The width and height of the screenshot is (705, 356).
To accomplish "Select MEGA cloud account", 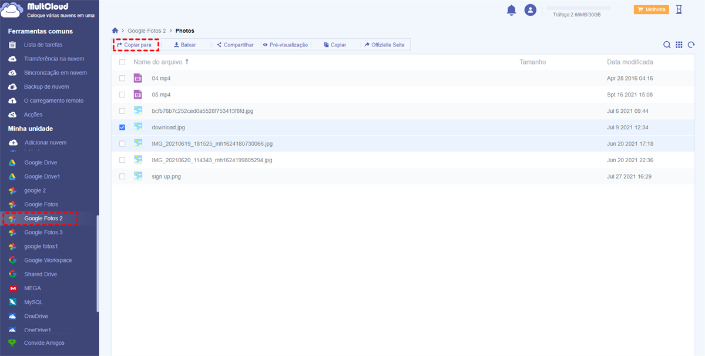I will [x=32, y=288].
